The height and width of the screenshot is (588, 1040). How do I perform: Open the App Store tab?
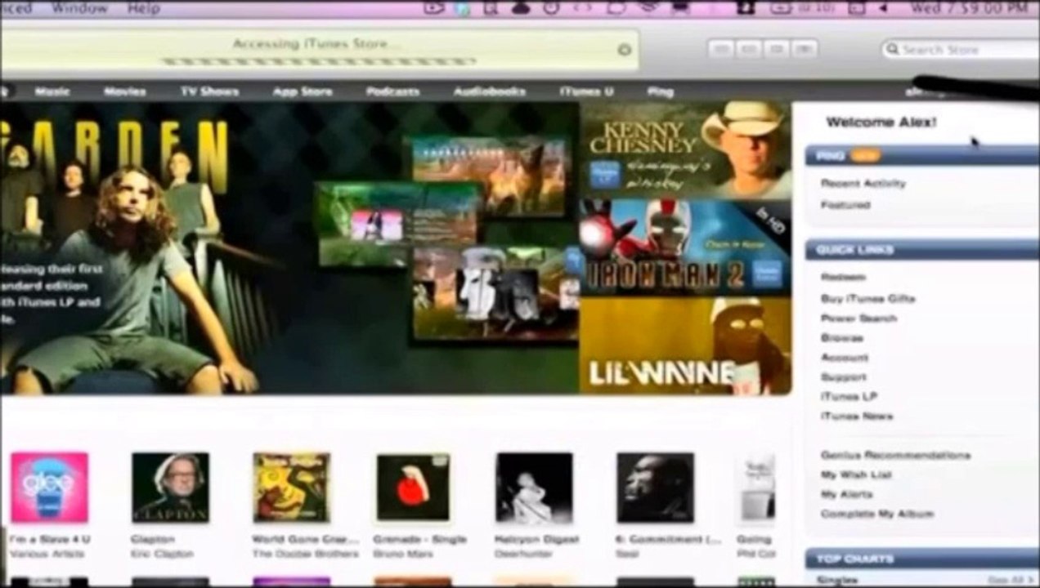click(x=303, y=91)
